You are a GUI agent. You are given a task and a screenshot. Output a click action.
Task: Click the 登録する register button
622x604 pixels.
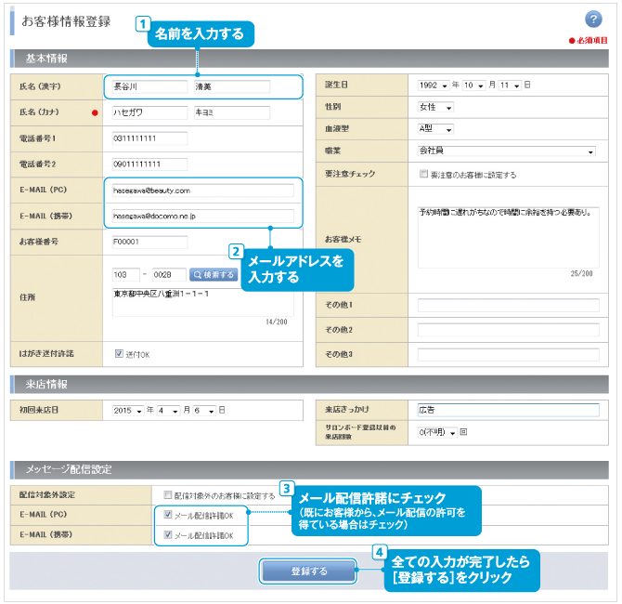pos(308,571)
